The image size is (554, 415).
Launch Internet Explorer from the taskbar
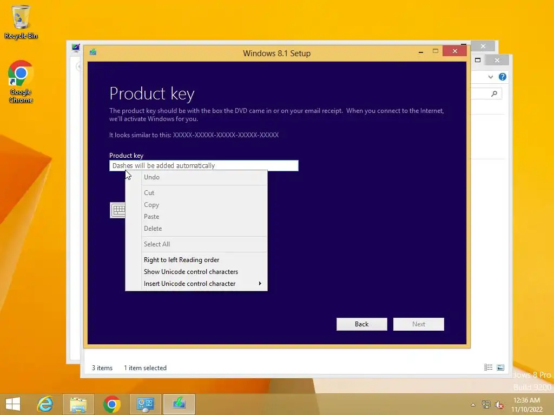pyautogui.click(x=45, y=404)
